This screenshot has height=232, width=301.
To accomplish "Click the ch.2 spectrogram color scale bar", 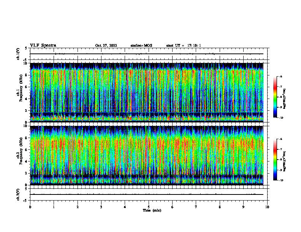I will coord(275,160).
